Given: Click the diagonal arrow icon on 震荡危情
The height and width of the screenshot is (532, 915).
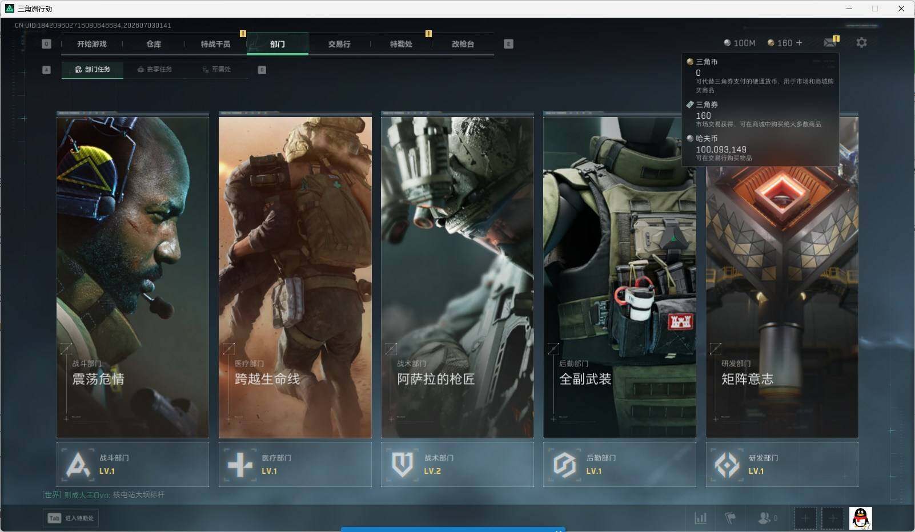Looking at the screenshot, I should 66,348.
